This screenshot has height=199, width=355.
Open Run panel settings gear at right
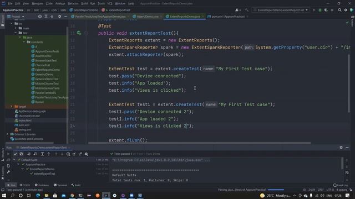[341, 148]
